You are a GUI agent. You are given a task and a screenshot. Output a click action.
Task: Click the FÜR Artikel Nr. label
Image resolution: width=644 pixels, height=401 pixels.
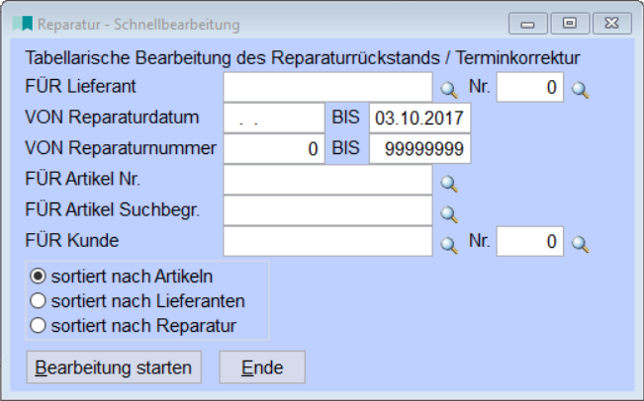coord(82,179)
